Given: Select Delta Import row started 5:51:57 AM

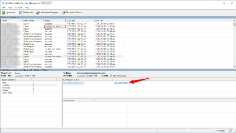Looking at the screenshot, I should click(x=62, y=52).
